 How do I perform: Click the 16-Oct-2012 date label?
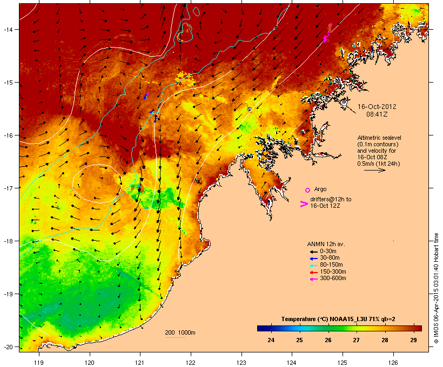tap(377, 107)
